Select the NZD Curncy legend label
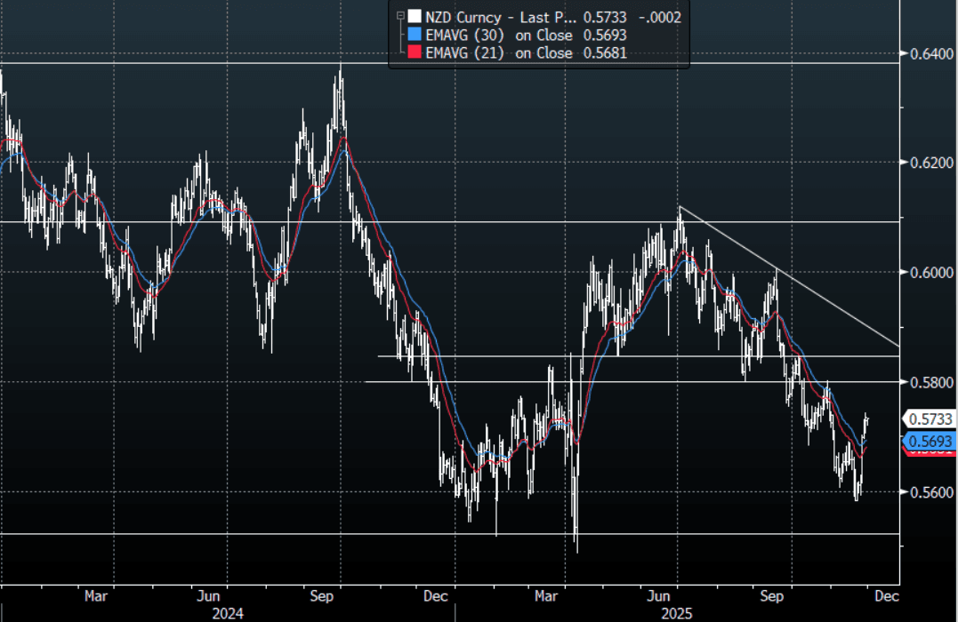 point(502,17)
